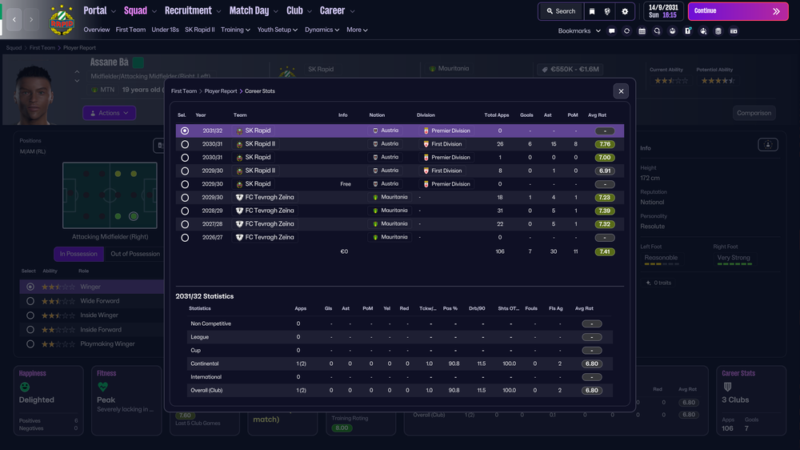Open the SK Rapid II tab
This screenshot has width=800, height=450.
[x=199, y=30]
